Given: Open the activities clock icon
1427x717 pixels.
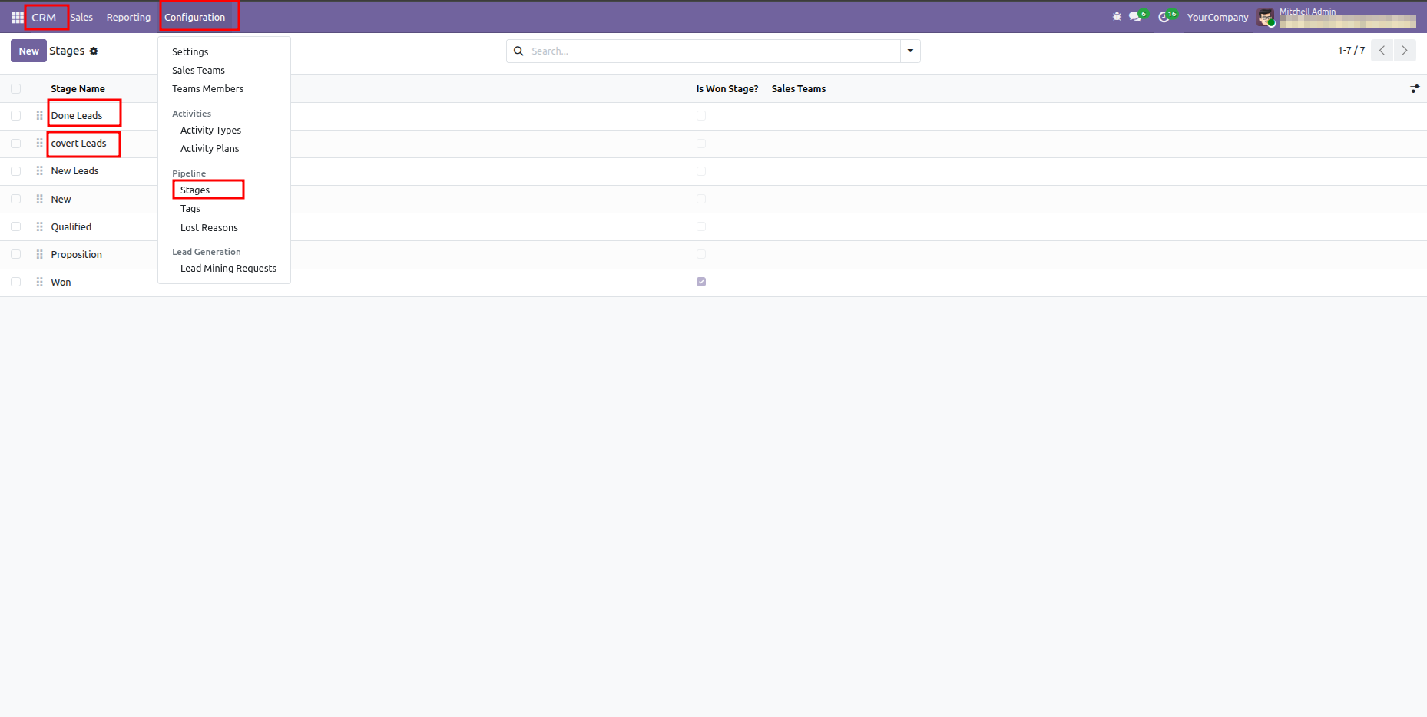Looking at the screenshot, I should pos(1165,16).
